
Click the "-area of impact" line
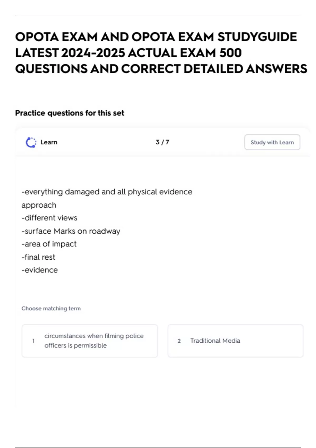coord(49,244)
